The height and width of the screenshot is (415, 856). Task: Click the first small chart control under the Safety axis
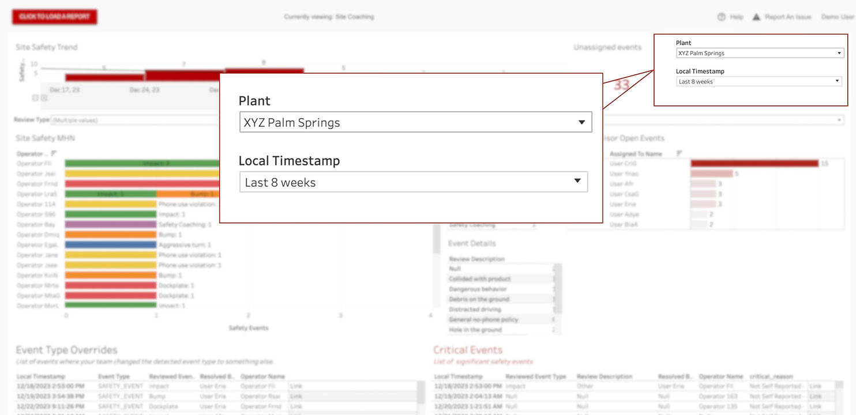(x=35, y=98)
